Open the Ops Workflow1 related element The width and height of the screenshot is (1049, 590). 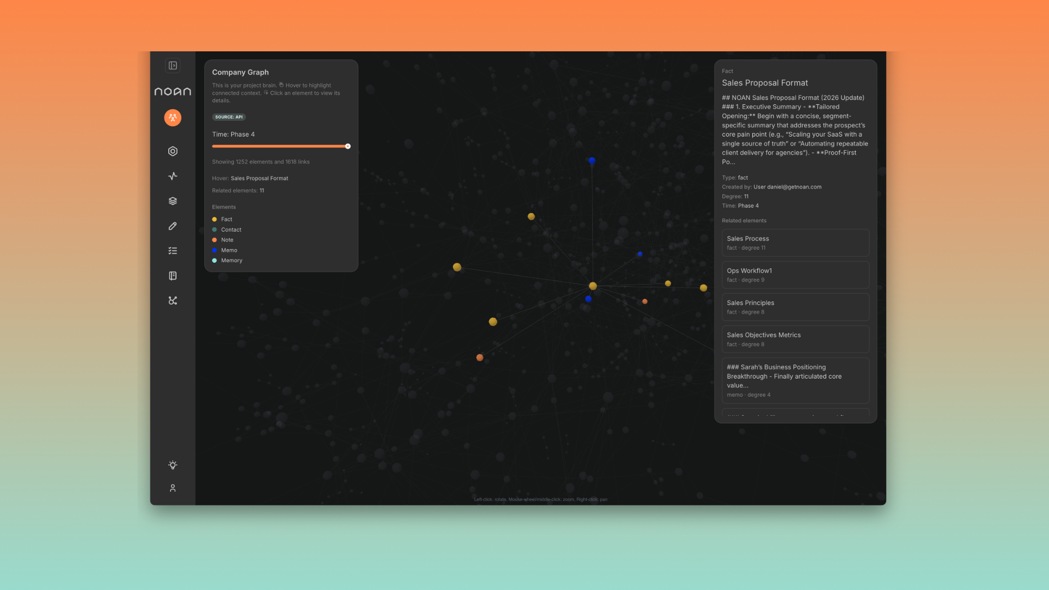click(795, 275)
